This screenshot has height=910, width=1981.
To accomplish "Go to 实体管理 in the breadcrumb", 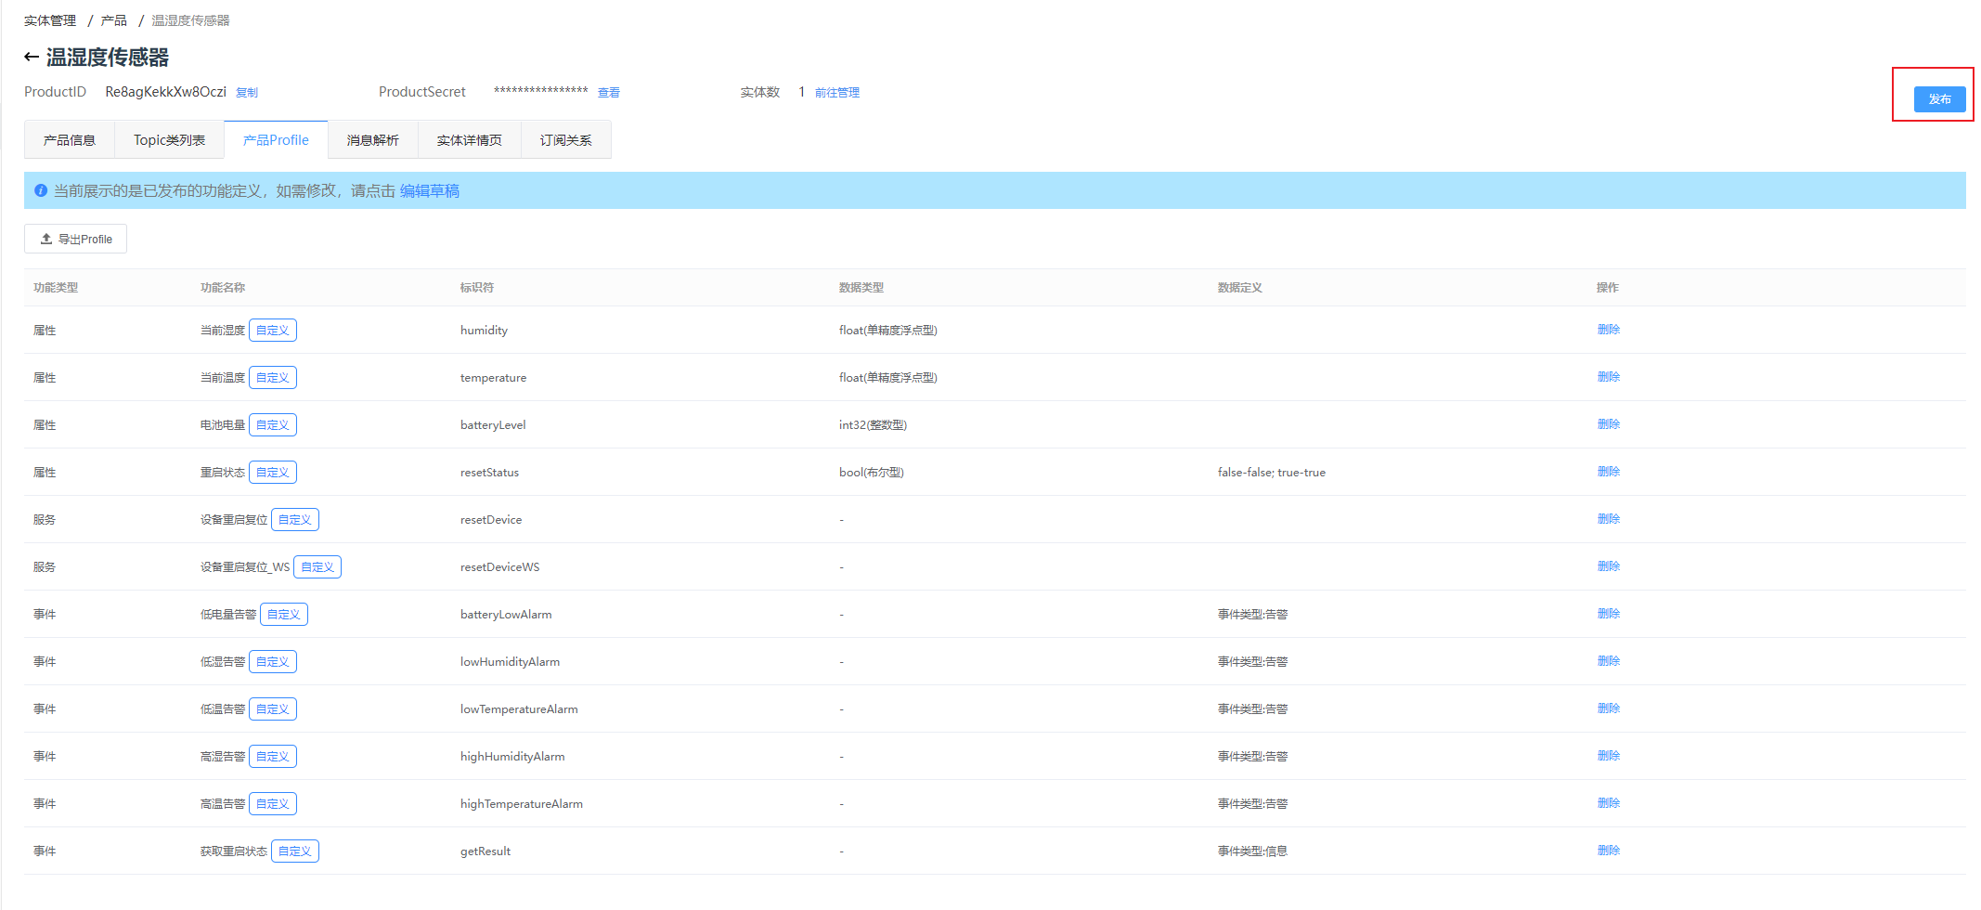I will click(x=50, y=20).
